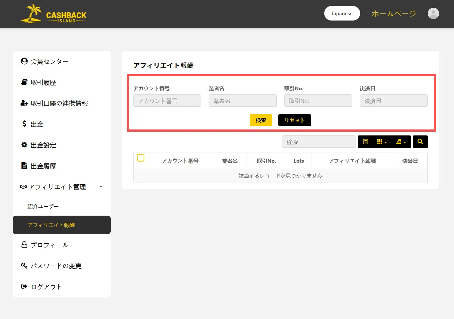Select アフィリエイト報酬 submenu item

pos(51,225)
